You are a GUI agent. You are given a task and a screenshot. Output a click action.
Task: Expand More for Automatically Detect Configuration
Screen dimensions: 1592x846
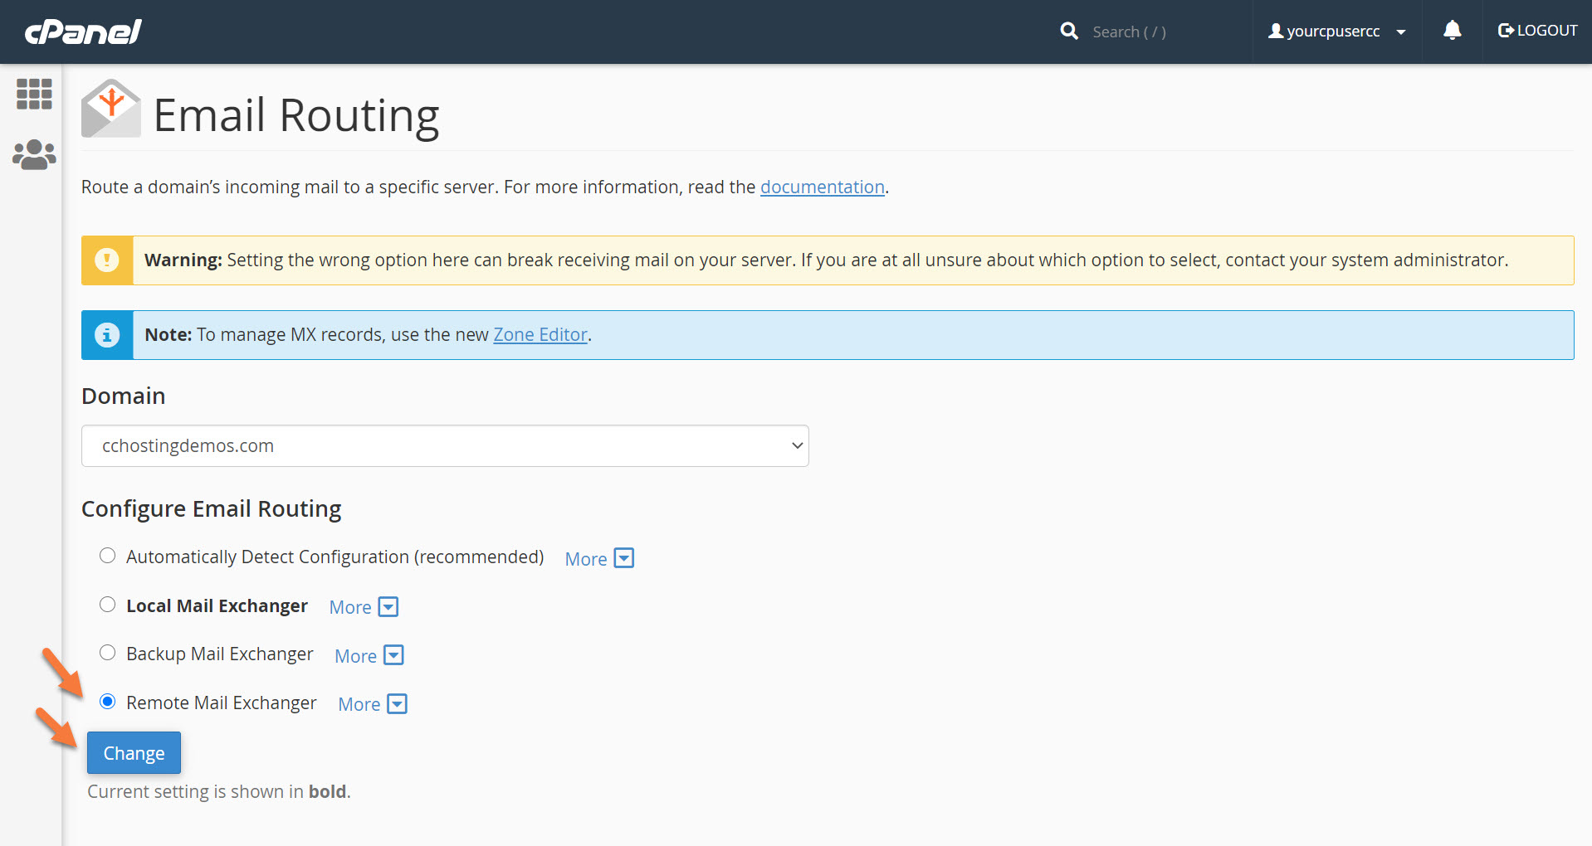click(599, 559)
